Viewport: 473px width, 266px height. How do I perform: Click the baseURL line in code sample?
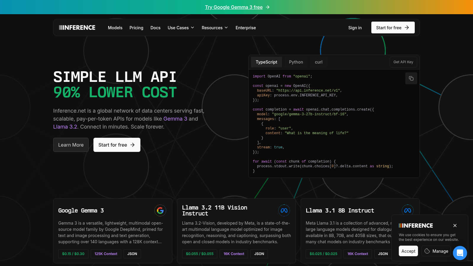click(x=299, y=90)
